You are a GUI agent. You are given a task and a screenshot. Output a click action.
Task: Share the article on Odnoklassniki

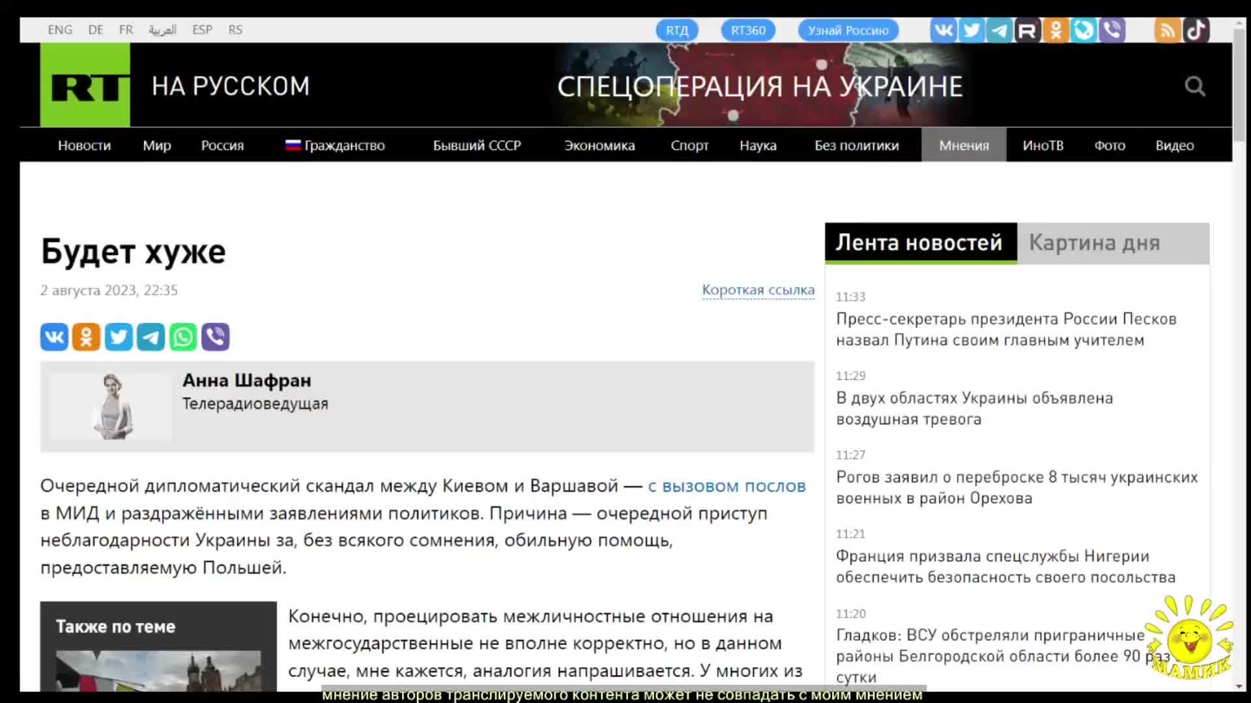click(86, 337)
